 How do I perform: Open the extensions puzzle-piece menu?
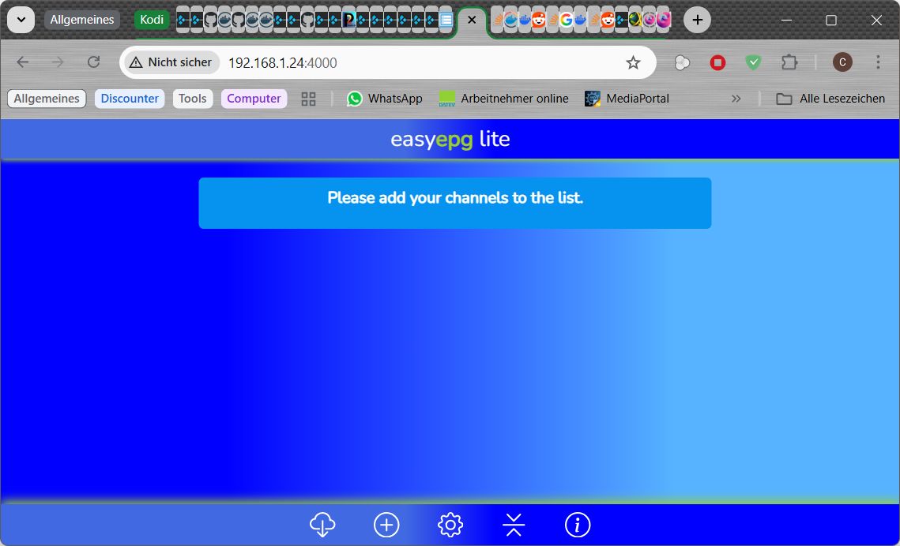coord(789,62)
